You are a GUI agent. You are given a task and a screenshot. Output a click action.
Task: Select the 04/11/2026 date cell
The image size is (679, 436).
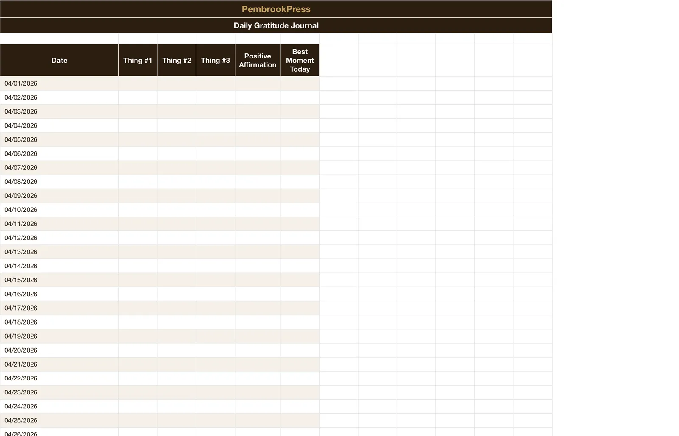click(59, 224)
